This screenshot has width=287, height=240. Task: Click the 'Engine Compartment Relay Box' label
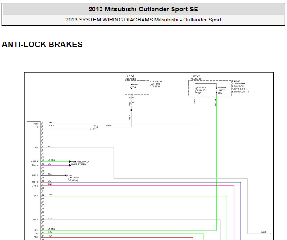pos(240,86)
